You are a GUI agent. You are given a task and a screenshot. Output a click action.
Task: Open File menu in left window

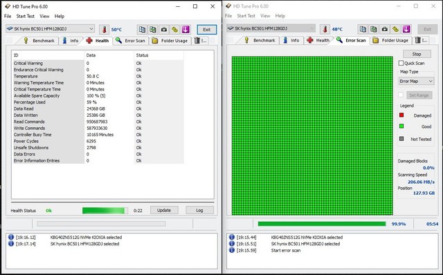8,16
